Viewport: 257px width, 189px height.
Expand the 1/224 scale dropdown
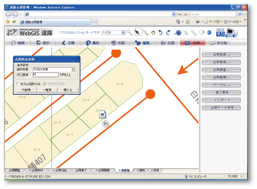tap(123, 33)
